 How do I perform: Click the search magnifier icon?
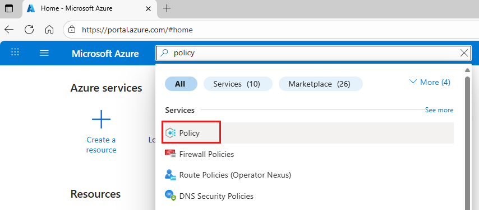pos(164,53)
